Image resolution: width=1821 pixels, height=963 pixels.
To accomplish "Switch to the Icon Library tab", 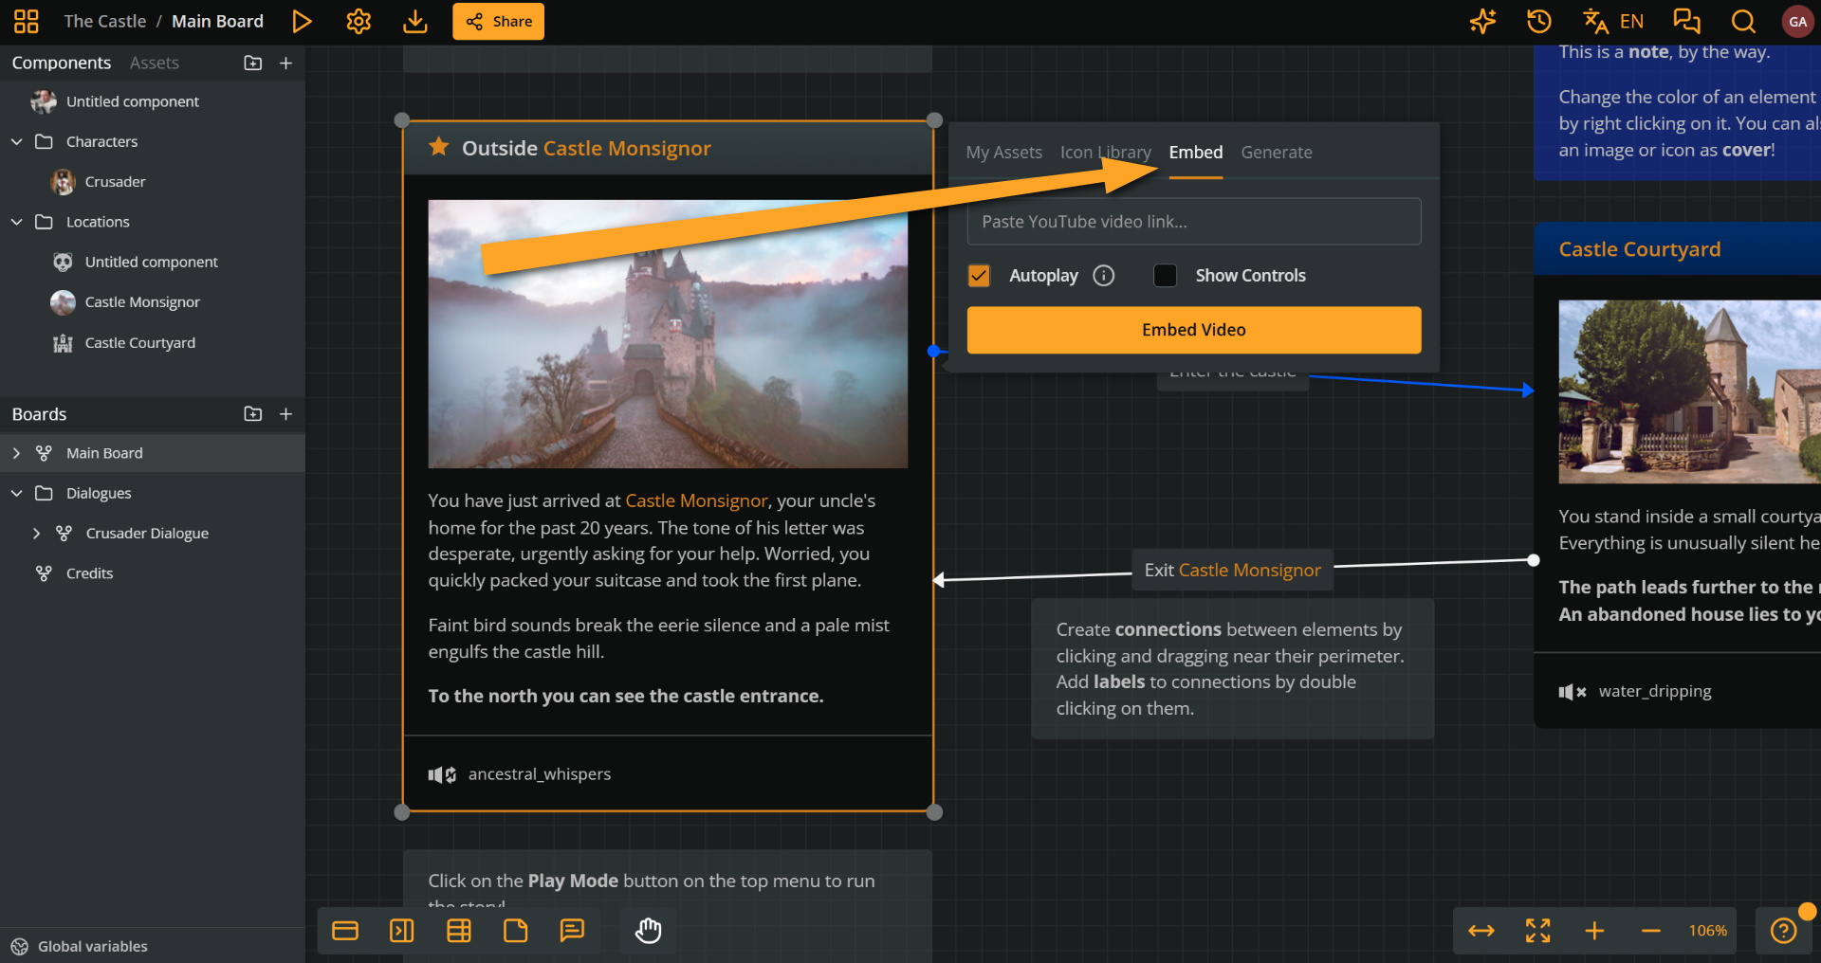I will pyautogui.click(x=1106, y=153).
